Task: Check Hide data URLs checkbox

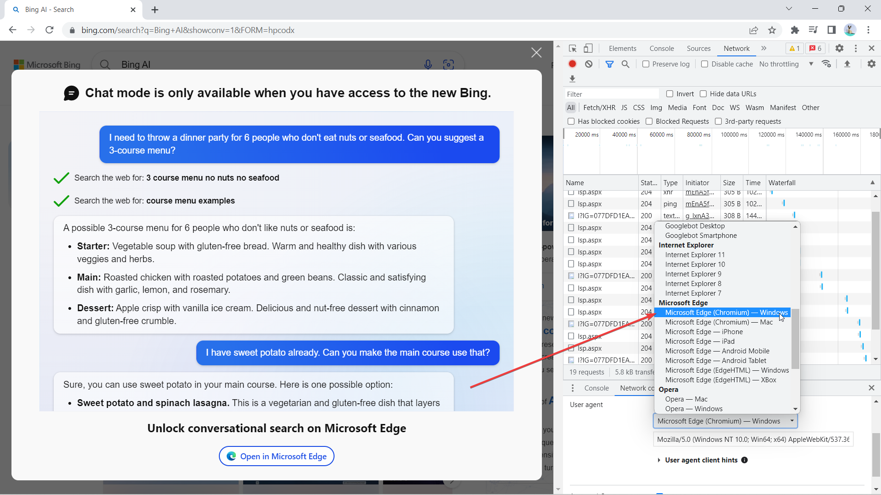Action: (x=703, y=94)
